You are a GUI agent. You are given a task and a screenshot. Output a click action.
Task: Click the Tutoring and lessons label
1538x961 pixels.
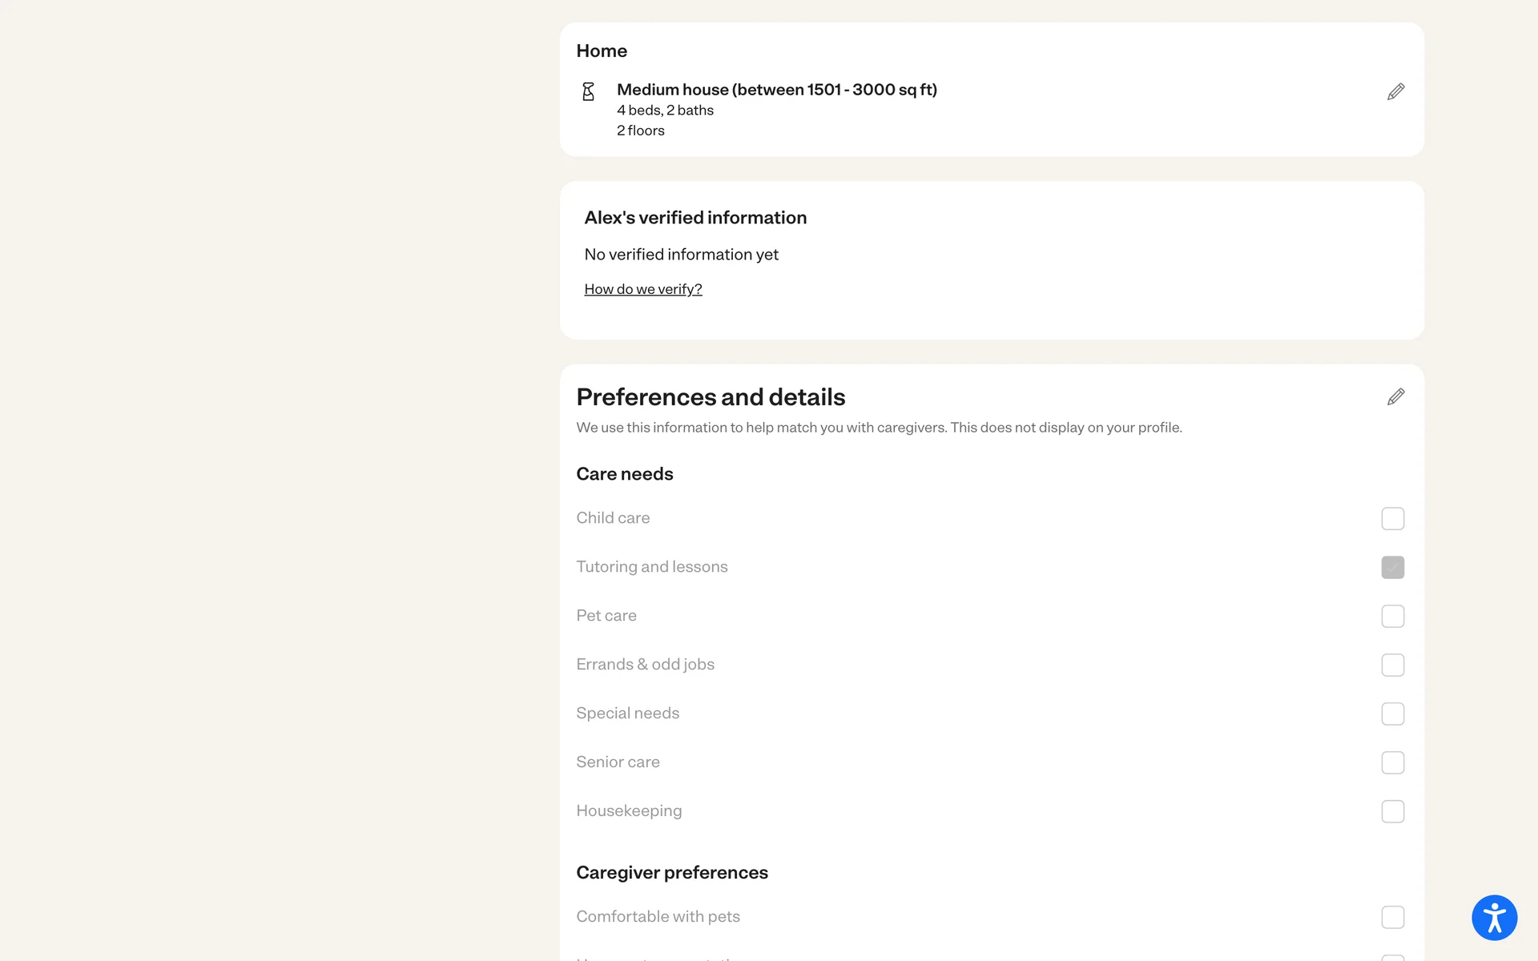click(652, 567)
